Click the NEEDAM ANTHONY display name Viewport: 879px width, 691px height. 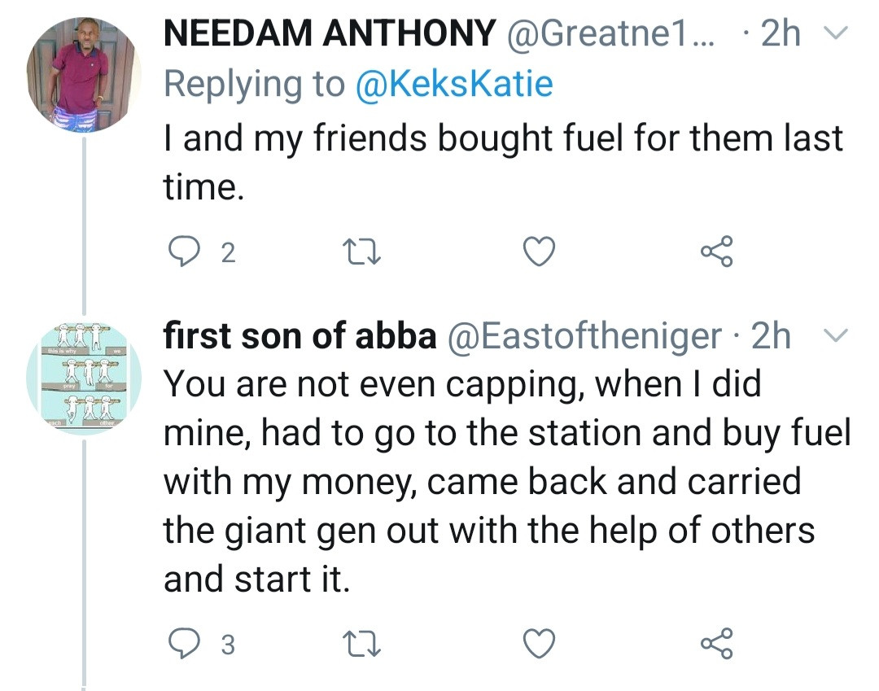[330, 33]
